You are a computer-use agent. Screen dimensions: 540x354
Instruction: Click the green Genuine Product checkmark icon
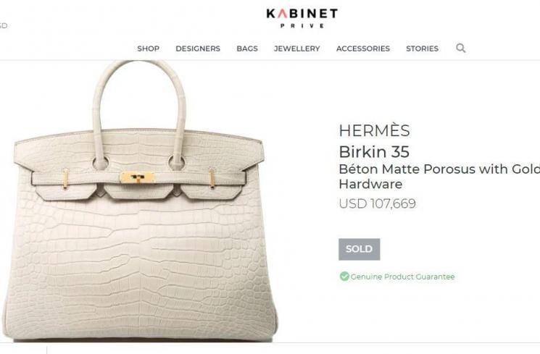tap(344, 277)
